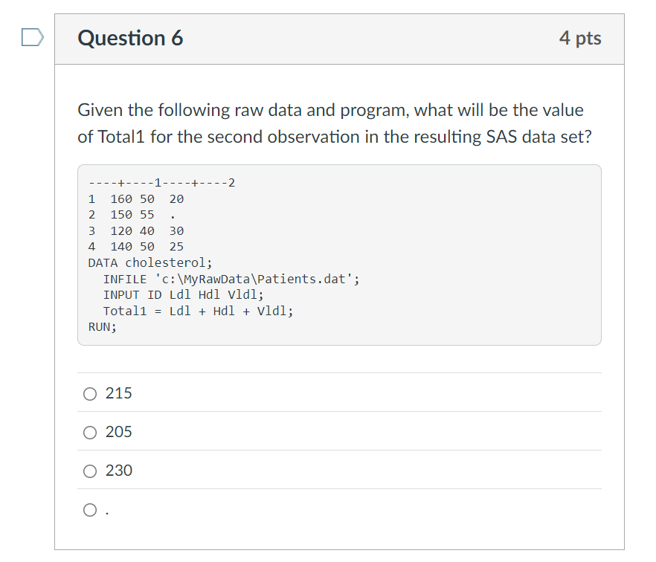Click the 4 pts label
This screenshot has height=562, width=656.
pyautogui.click(x=581, y=38)
